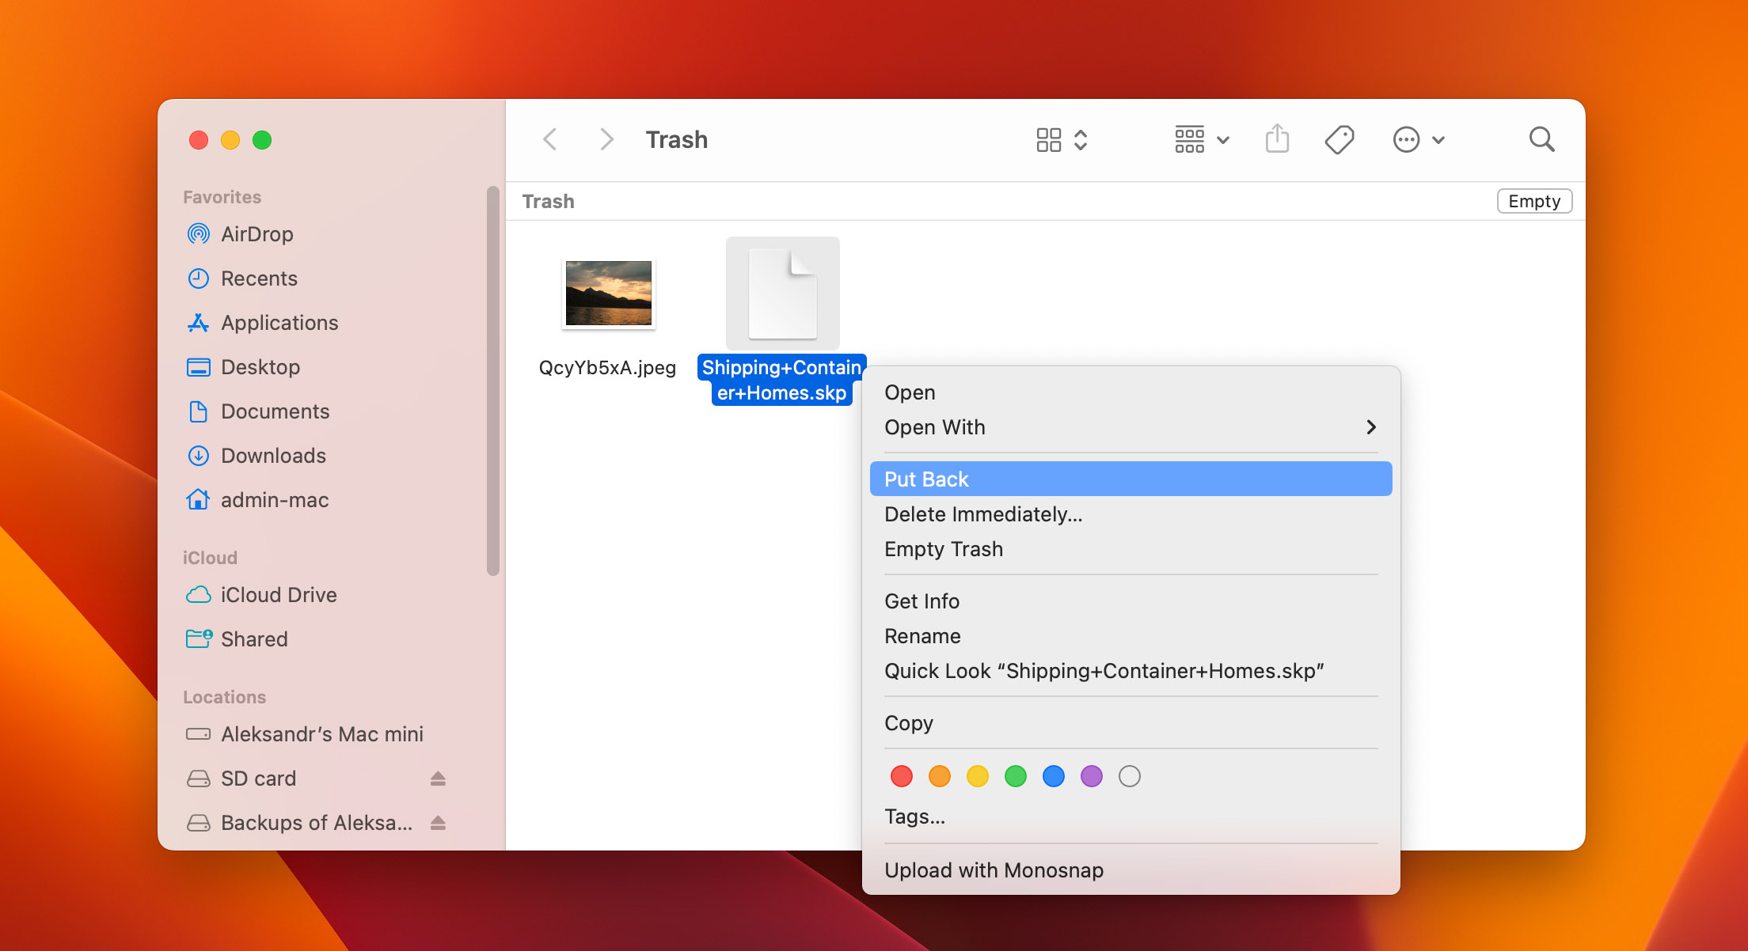Click the Share icon in toolbar
The width and height of the screenshot is (1748, 951).
1277,139
